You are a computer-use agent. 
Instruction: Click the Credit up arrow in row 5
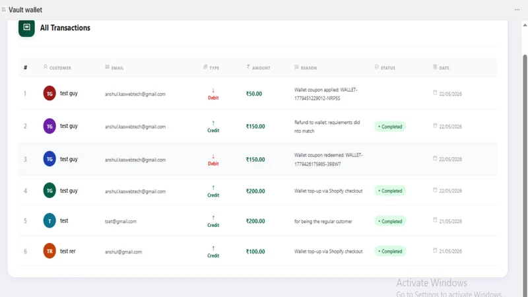coord(213,218)
